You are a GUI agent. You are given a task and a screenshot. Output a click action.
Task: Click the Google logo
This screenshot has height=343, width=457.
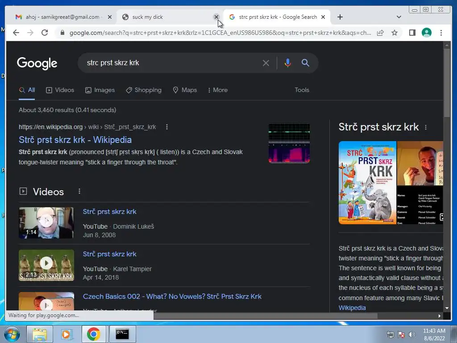click(x=37, y=63)
